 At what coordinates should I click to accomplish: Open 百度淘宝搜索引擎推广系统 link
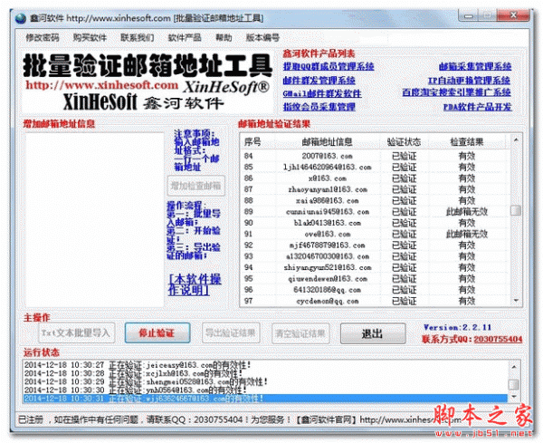click(456, 92)
